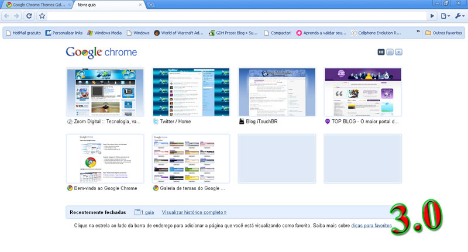
Task: Reload the current page
Action: [29, 16]
